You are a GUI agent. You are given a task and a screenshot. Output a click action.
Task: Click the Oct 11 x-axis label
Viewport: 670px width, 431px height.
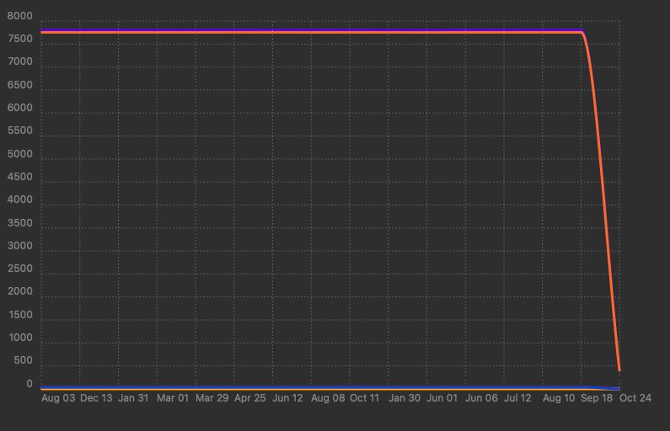[x=364, y=398]
